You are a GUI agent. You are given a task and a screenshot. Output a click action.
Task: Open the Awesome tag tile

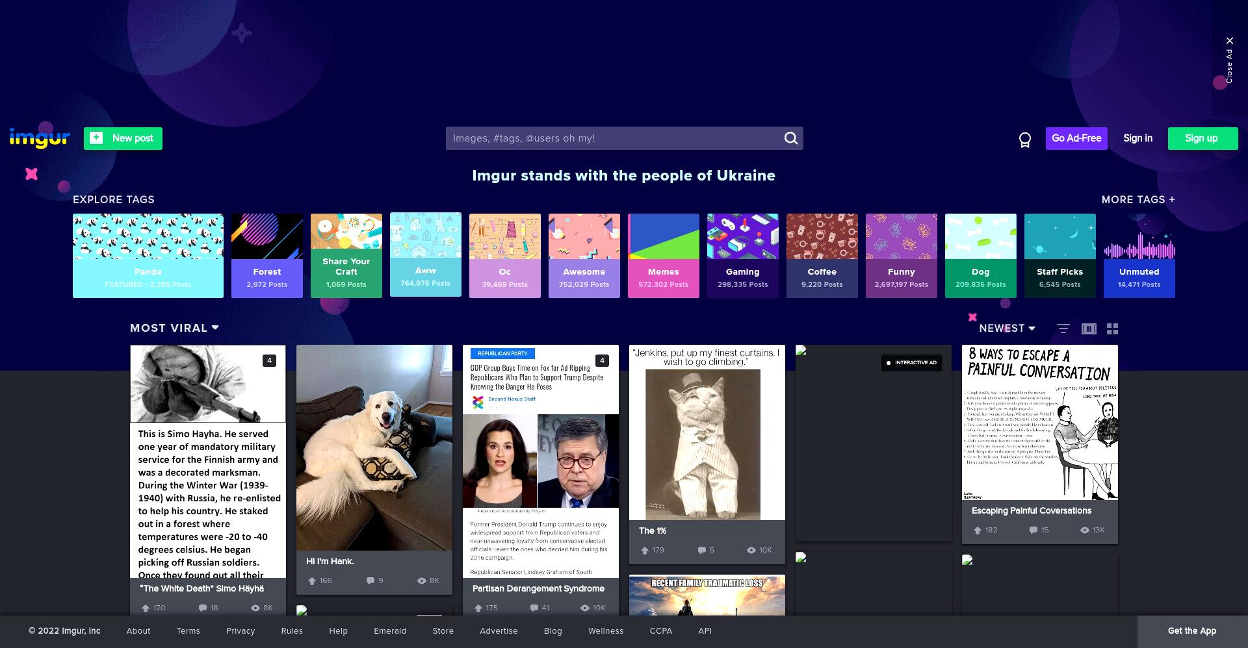pyautogui.click(x=584, y=256)
